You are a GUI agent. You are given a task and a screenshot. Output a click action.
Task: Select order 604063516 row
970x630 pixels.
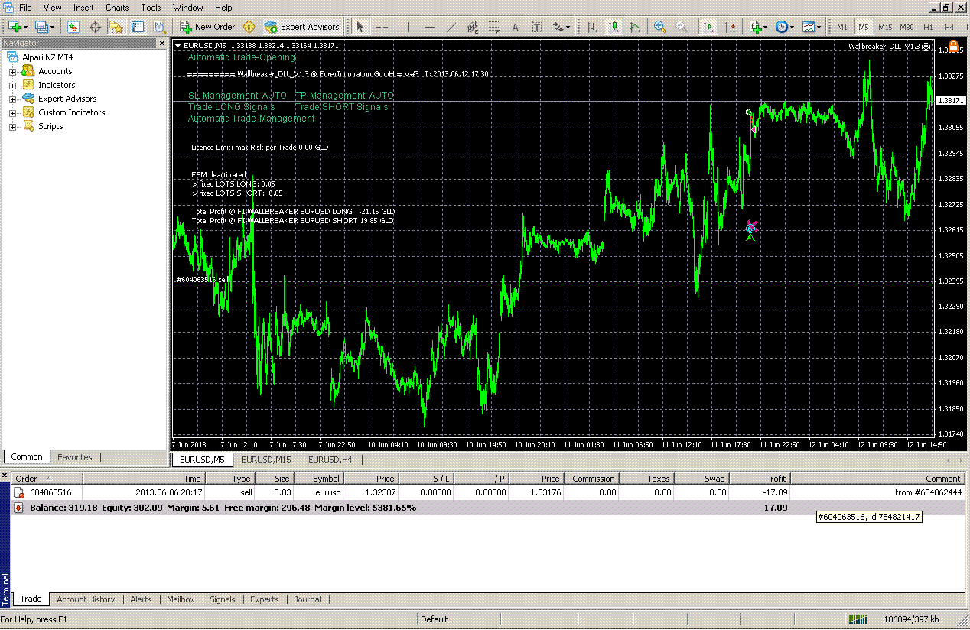click(488, 492)
